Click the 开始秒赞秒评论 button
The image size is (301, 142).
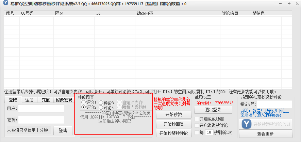174,133
